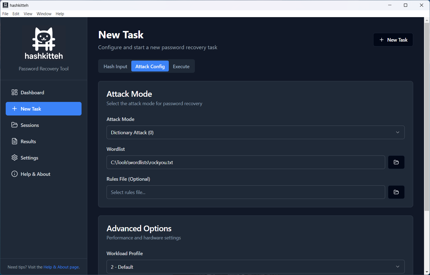This screenshot has width=430, height=275.
Task: Open the File menu
Action: (5, 14)
